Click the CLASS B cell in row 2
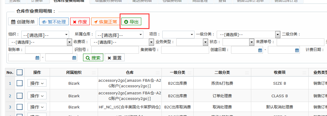The image size is (327, 116). [x=279, y=96]
